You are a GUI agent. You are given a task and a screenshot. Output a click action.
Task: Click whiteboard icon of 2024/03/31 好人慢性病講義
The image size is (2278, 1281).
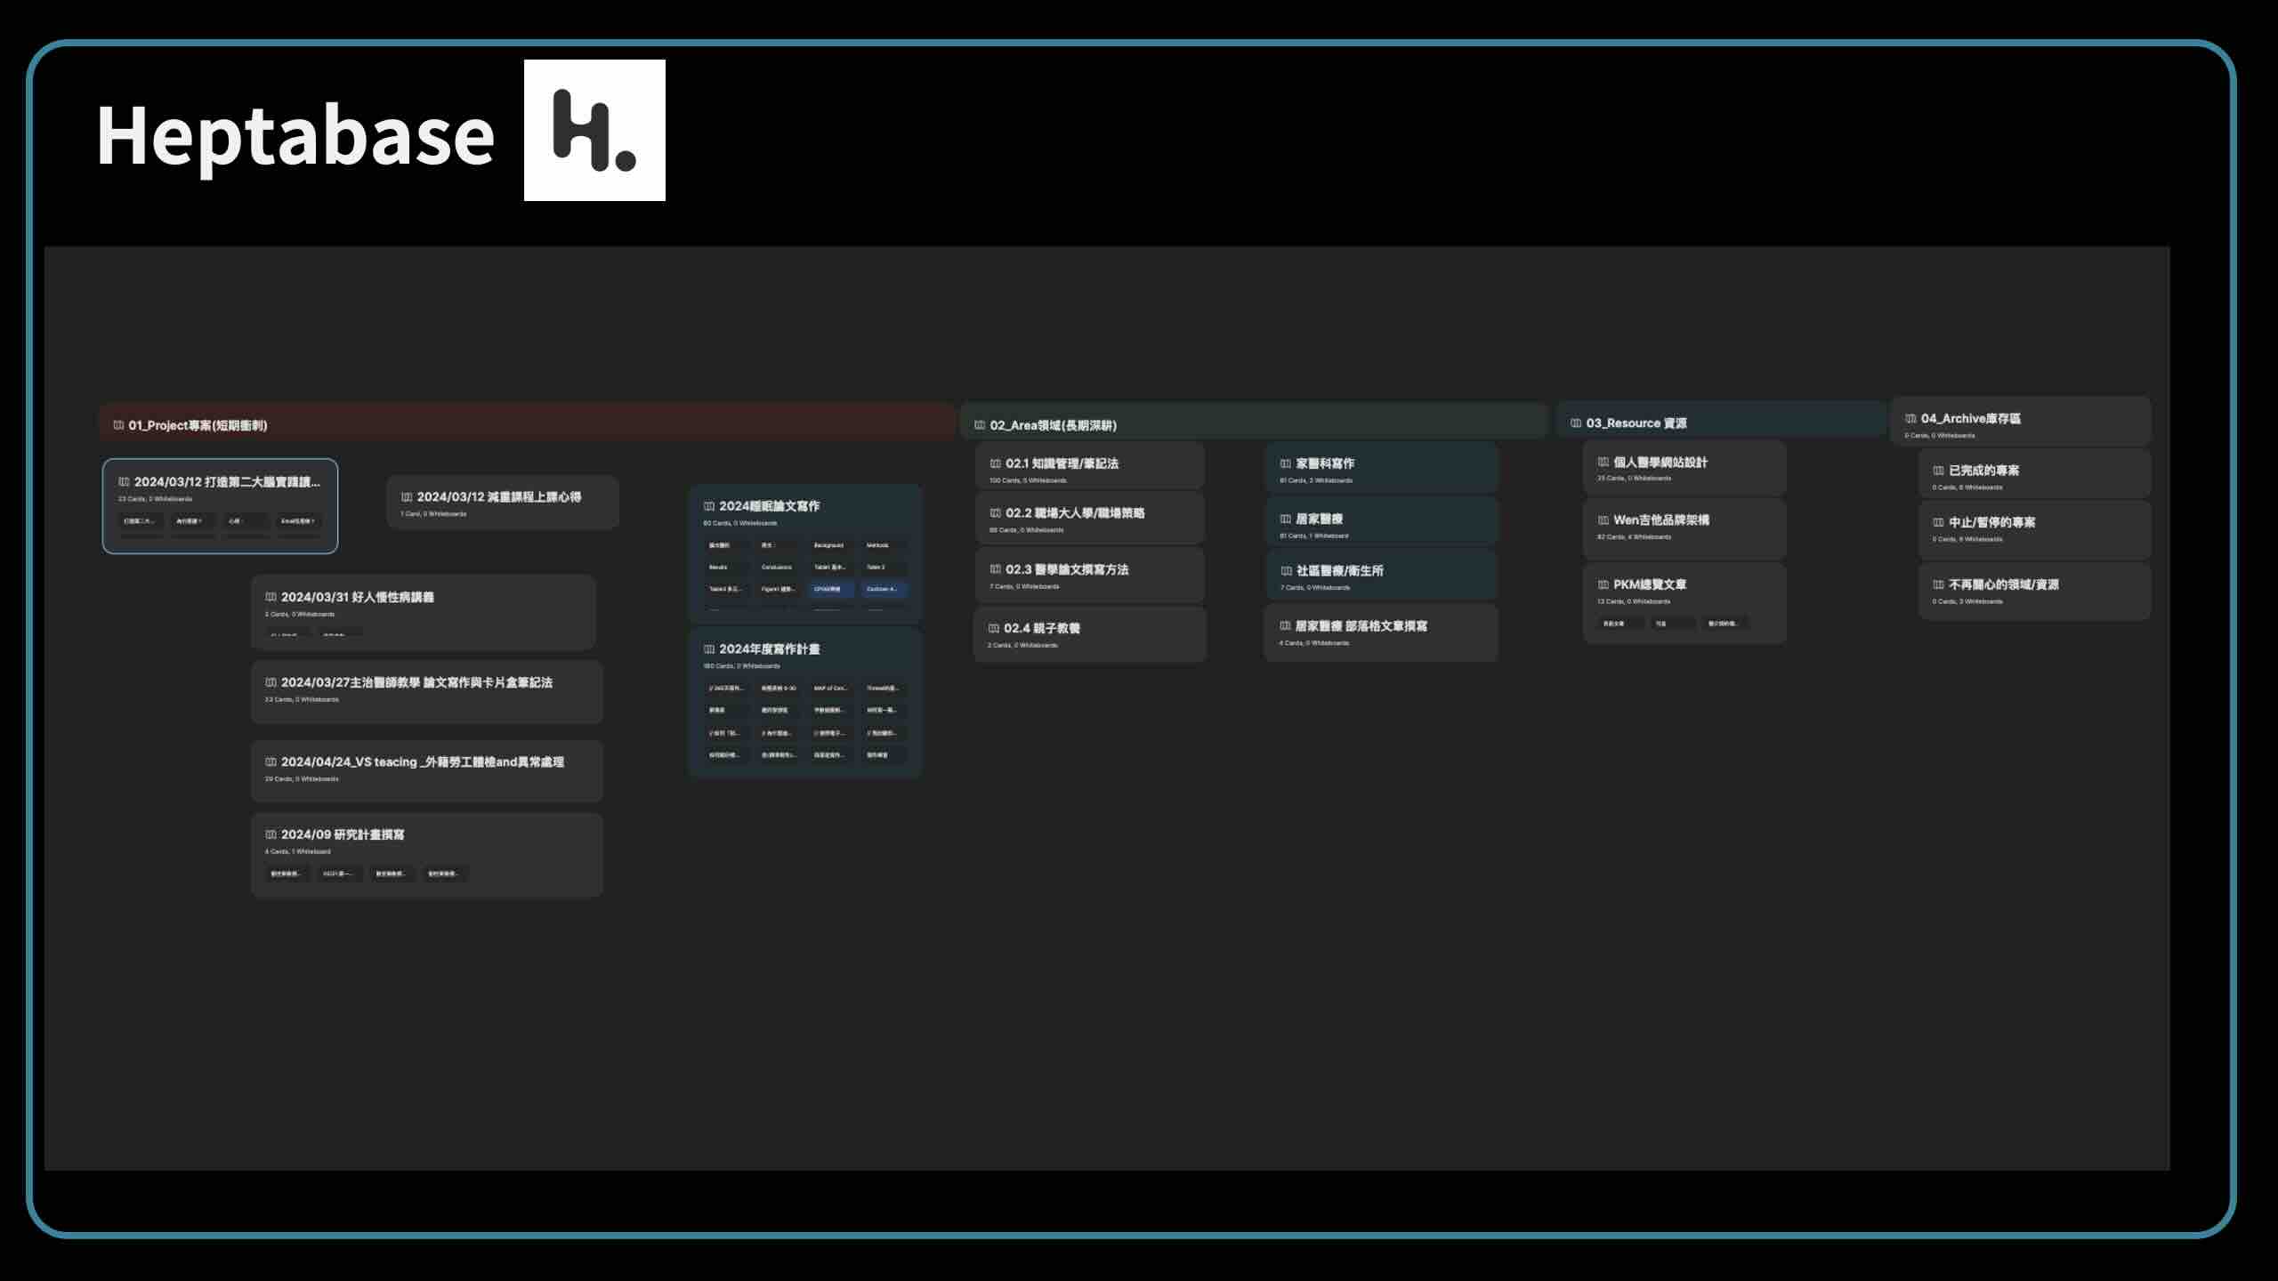click(271, 597)
